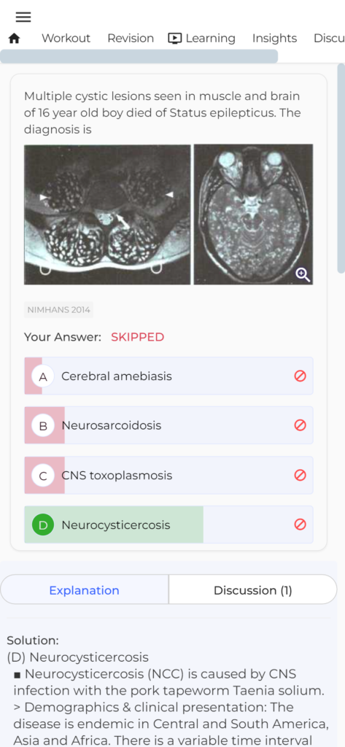This screenshot has width=345, height=747.
Task: Select option A radio circle
Action: pos(43,376)
